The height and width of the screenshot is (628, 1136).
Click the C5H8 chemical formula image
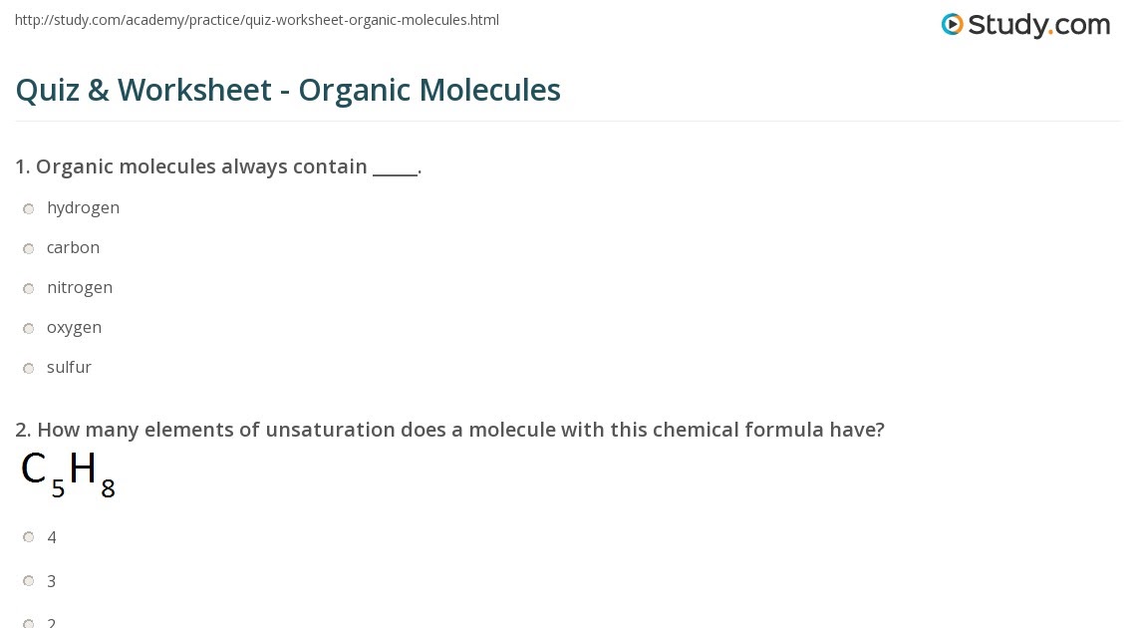[x=68, y=474]
